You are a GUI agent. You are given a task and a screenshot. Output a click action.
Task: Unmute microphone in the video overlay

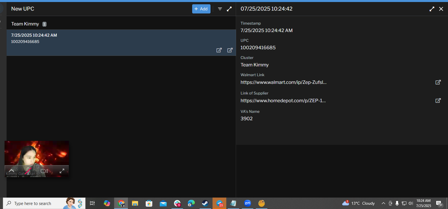point(28,171)
